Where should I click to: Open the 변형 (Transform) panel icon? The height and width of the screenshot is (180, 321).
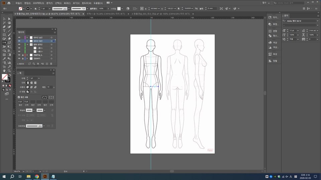273,31
